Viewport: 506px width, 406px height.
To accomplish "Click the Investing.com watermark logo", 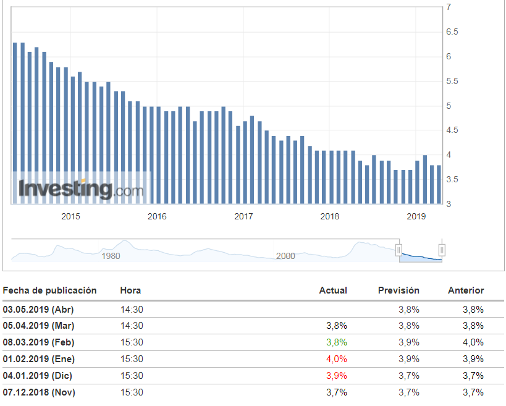I will pyautogui.click(x=81, y=188).
